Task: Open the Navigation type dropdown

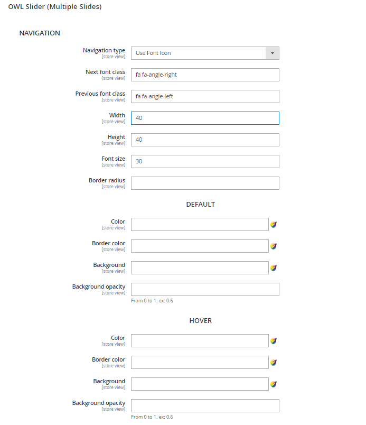Action: (205, 53)
